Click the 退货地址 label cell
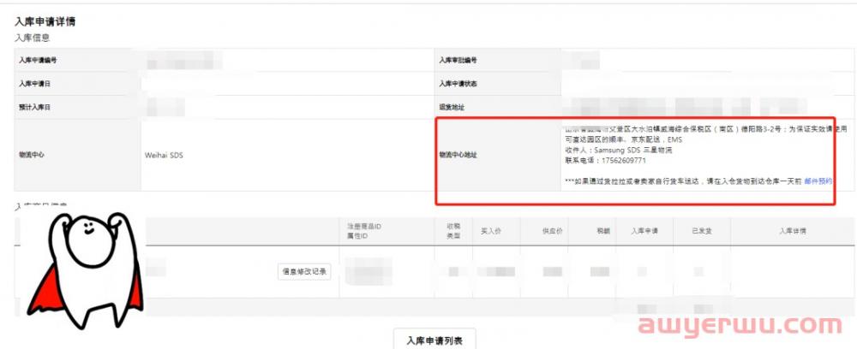Screen dimensions: 857x349 pyautogui.click(x=497, y=108)
